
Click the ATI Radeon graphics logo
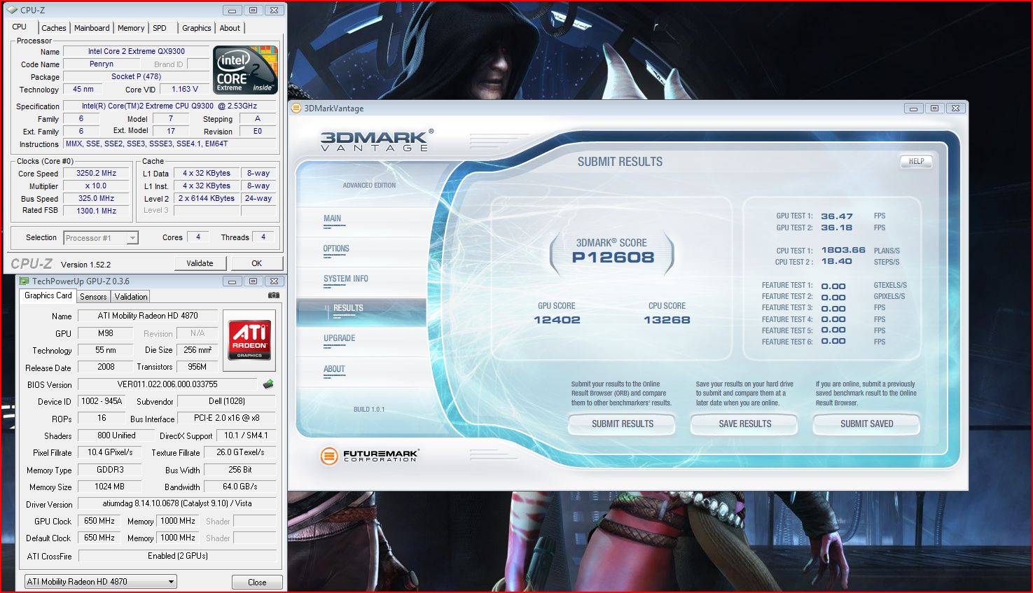click(249, 340)
